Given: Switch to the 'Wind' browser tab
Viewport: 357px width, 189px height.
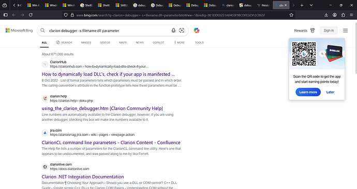Looking at the screenshot, I should [x=51, y=5].
